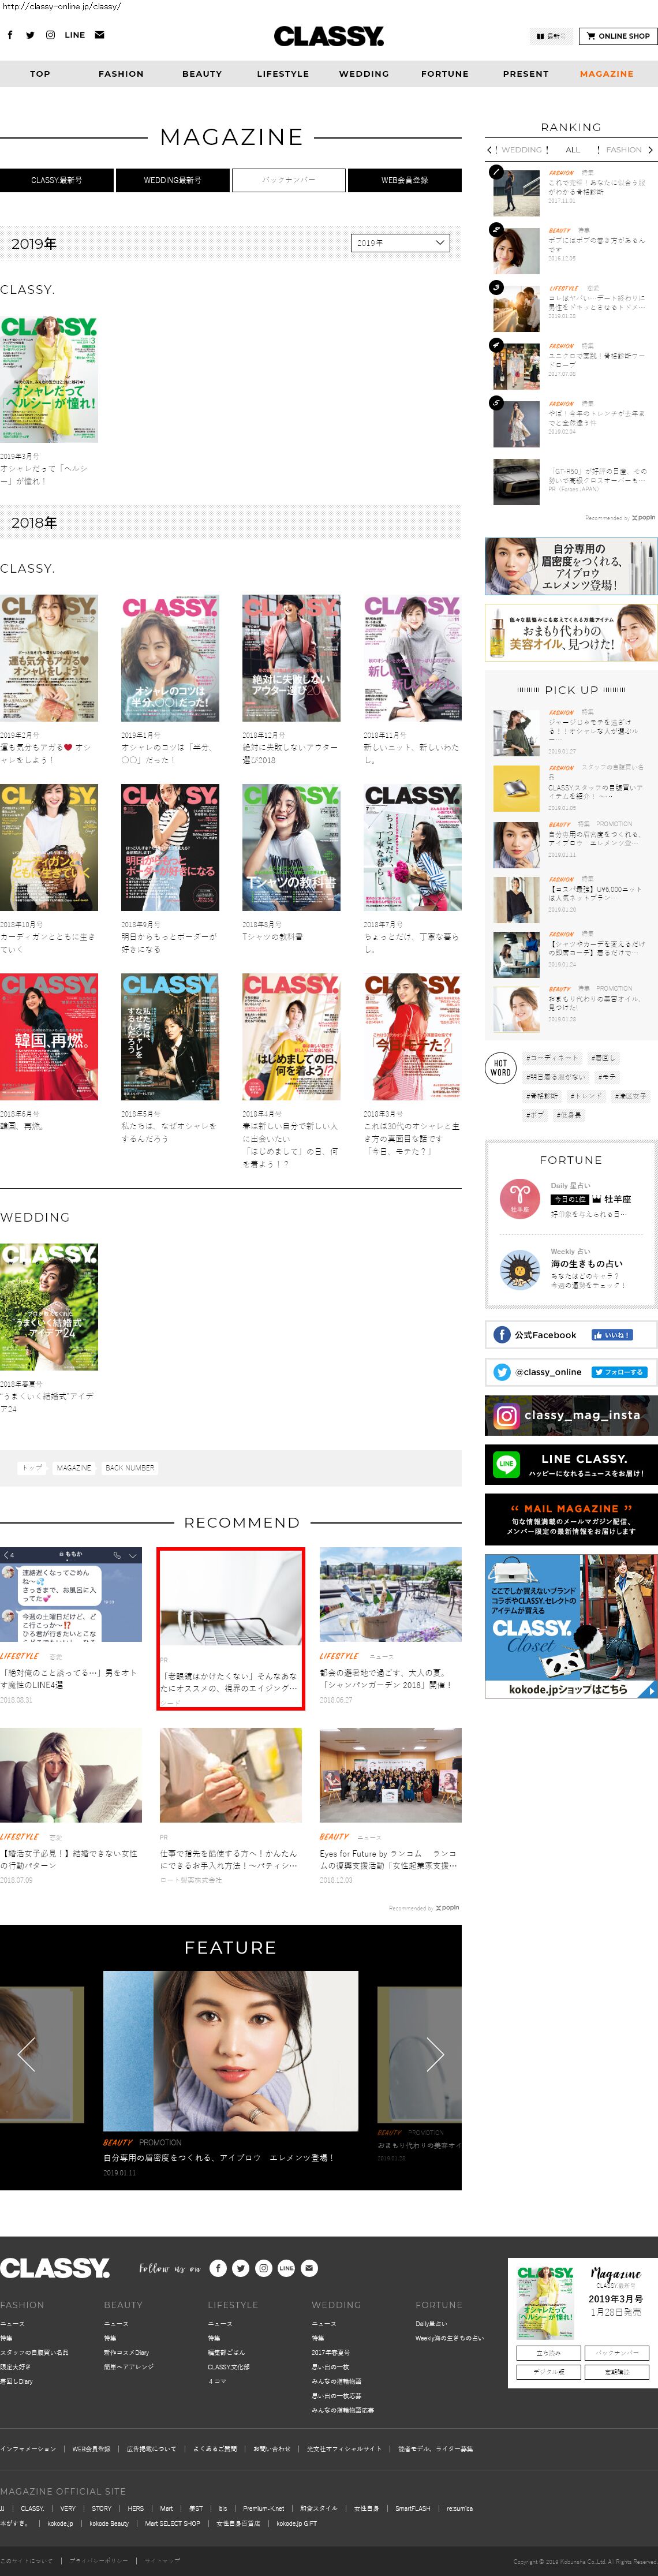Open the Twitter icon in the top header
The image size is (658, 2576).
30,35
